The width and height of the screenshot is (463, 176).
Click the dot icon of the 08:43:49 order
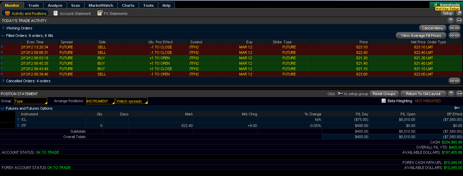[2, 69]
